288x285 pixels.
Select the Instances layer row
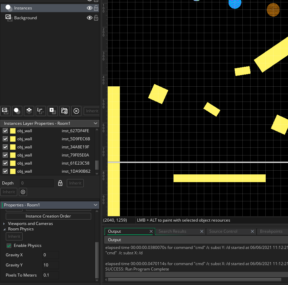click(x=50, y=8)
